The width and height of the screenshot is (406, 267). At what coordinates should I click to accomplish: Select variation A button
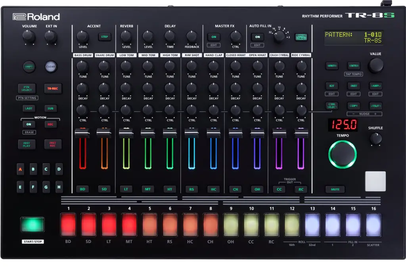coord(20,169)
